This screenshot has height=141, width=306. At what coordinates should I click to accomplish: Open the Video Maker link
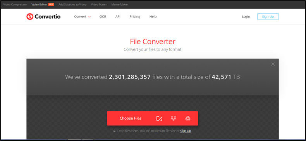(x=99, y=4)
